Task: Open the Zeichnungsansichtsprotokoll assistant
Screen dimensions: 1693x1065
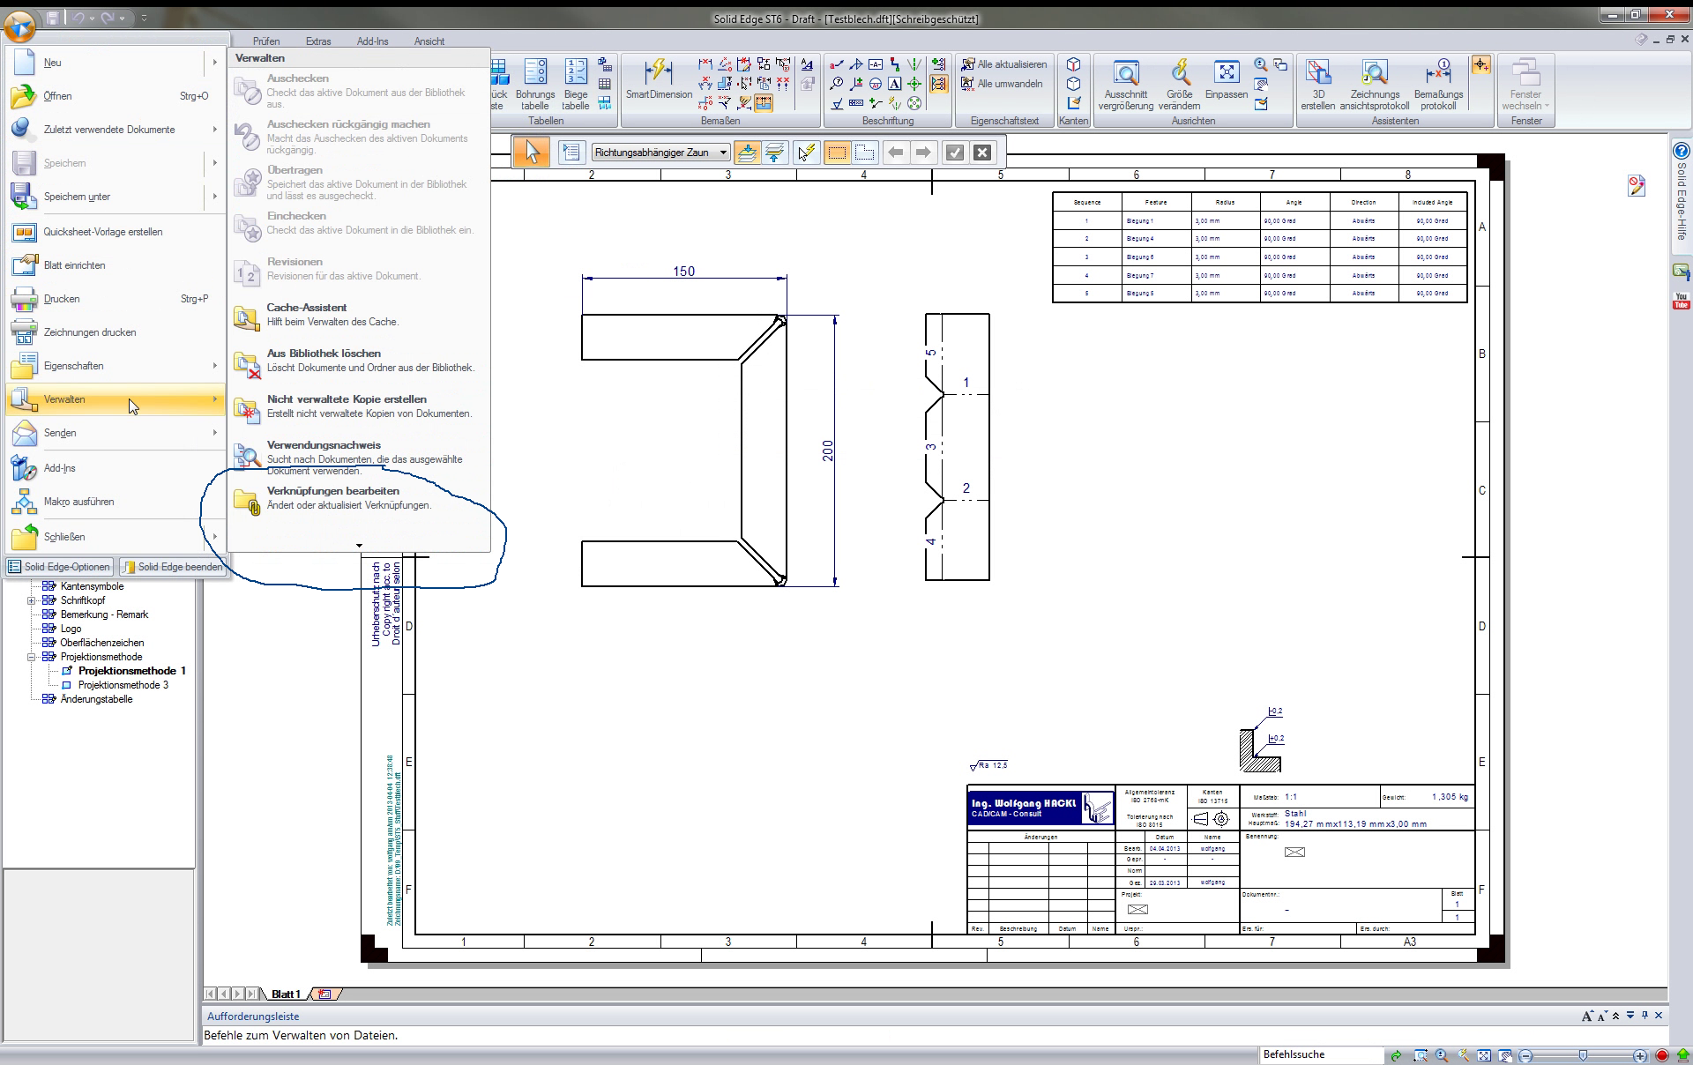Action: pos(1375,85)
